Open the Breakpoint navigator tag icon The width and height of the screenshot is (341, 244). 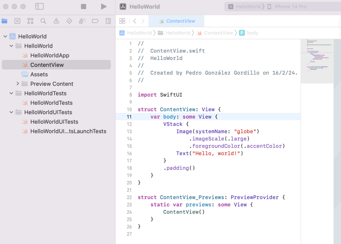coord(95,21)
